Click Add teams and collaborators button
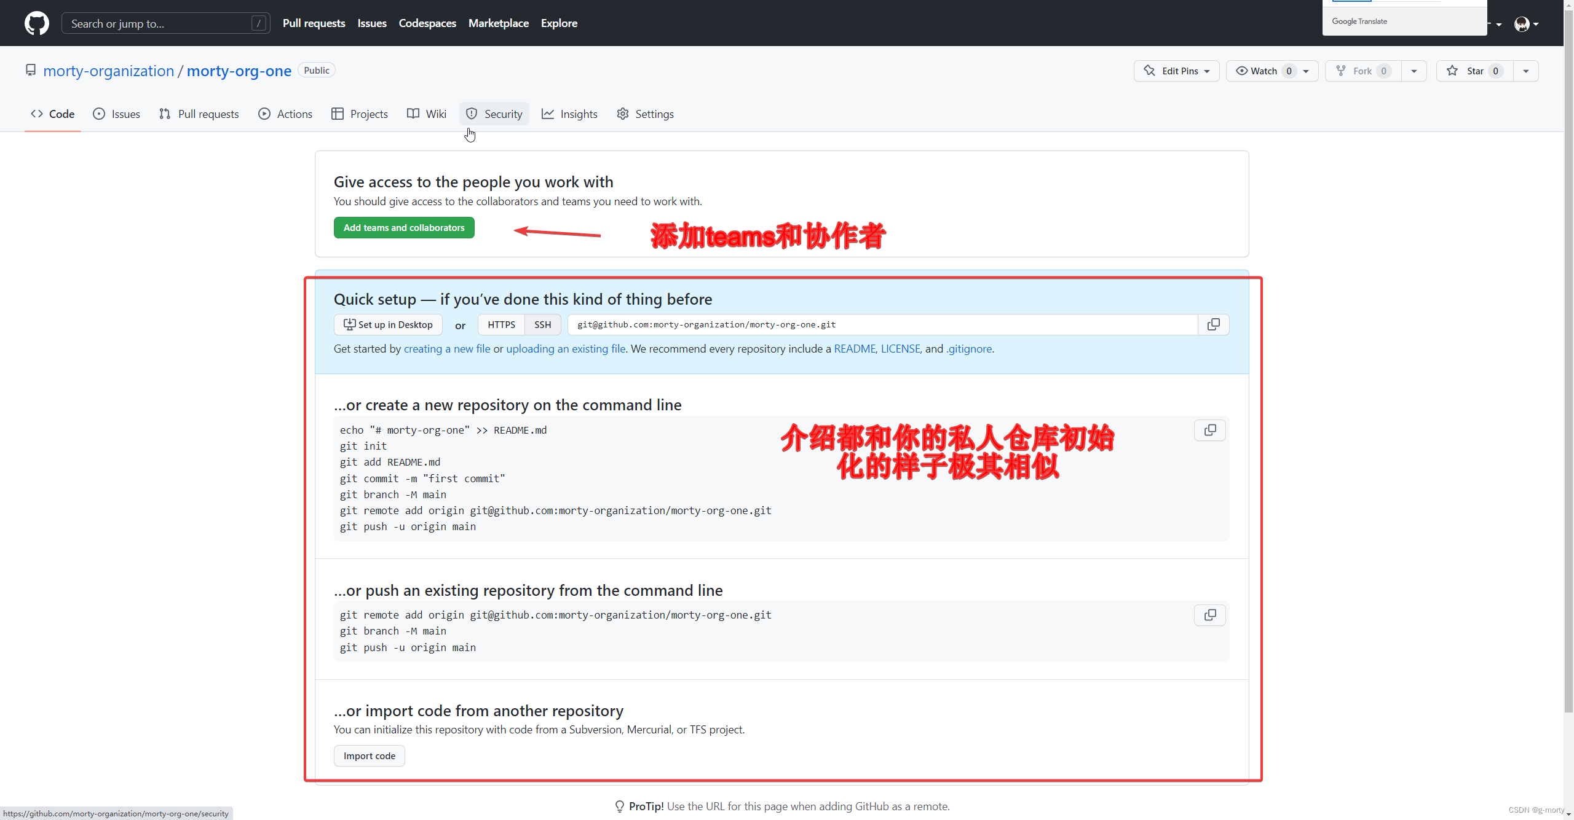 click(x=404, y=227)
